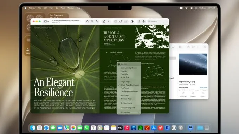Click Tags icon in Finder window toolbar
This screenshot has width=239, height=134.
[x=193, y=47]
